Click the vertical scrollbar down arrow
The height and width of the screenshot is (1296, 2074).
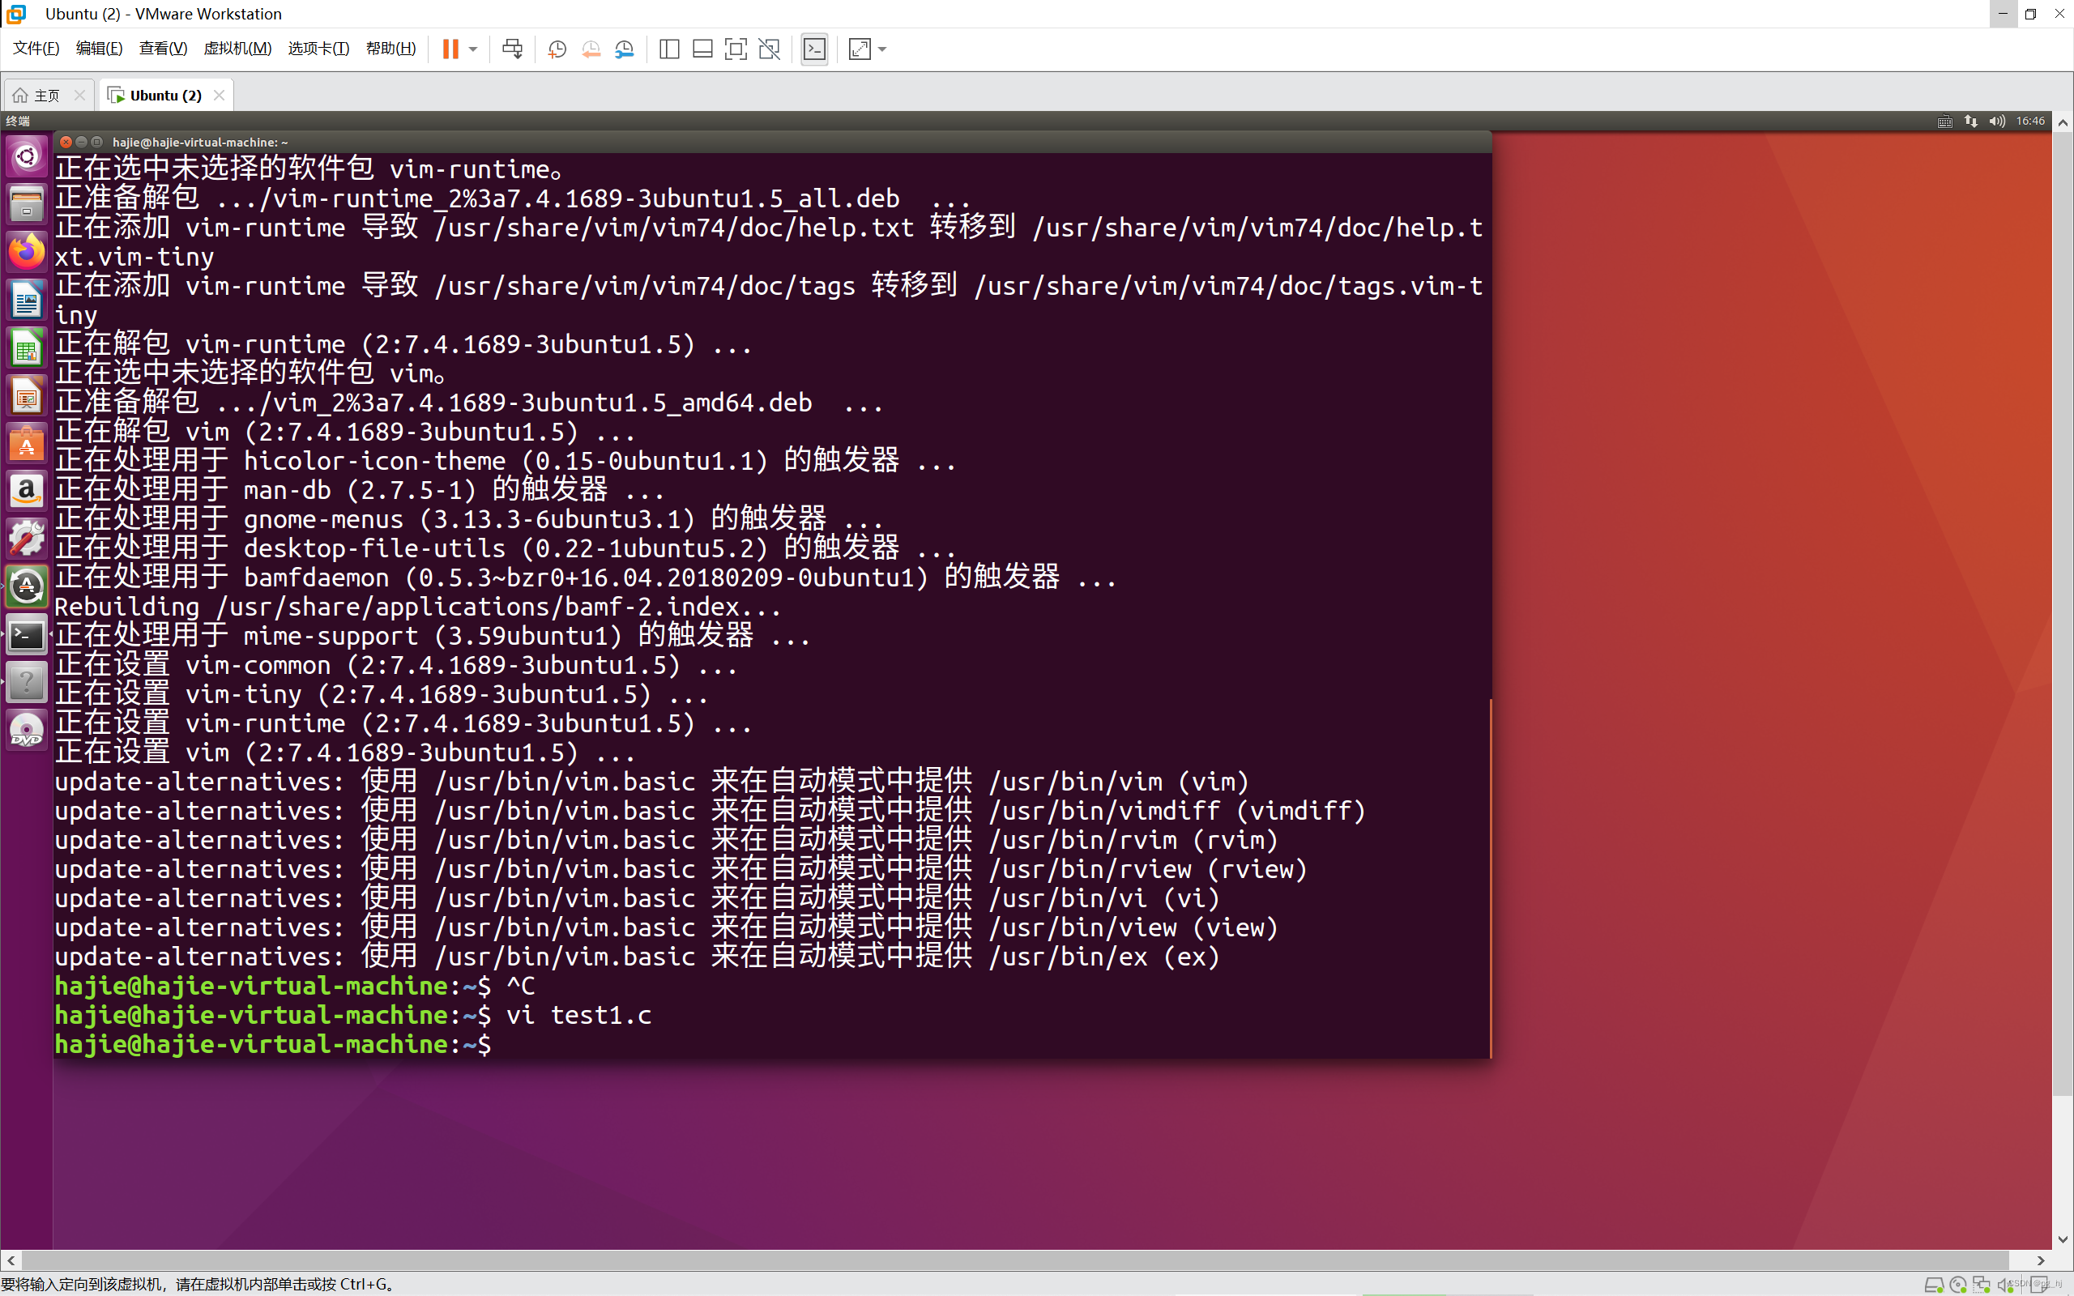click(x=2063, y=1239)
